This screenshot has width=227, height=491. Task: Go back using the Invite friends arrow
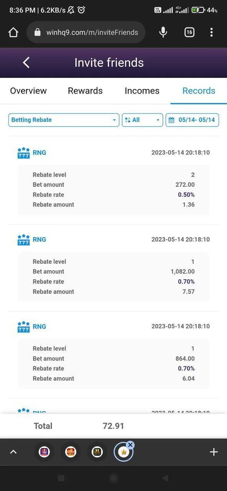click(26, 63)
